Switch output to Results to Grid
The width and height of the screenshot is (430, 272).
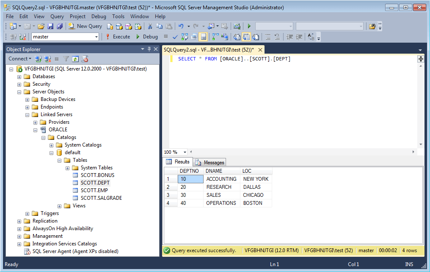(x=246, y=37)
